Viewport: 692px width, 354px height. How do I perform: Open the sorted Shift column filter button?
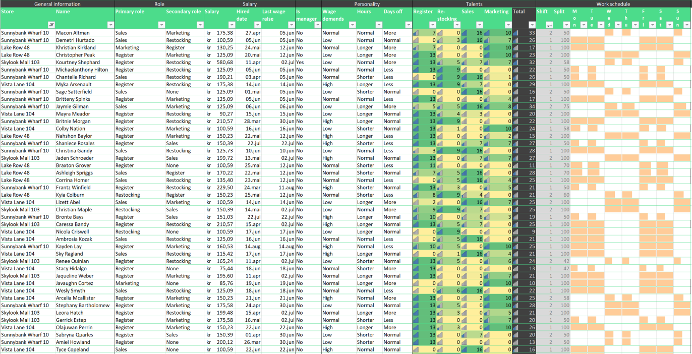pos(549,25)
